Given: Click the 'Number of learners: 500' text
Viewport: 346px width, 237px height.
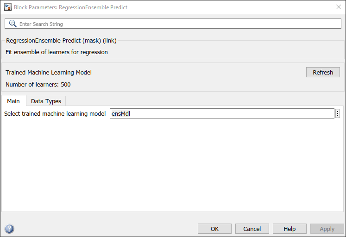Looking at the screenshot, I should pyautogui.click(x=38, y=85).
